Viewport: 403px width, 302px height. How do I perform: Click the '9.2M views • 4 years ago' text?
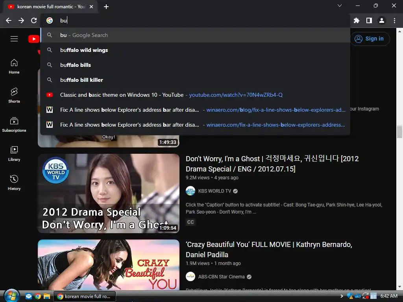(x=212, y=178)
